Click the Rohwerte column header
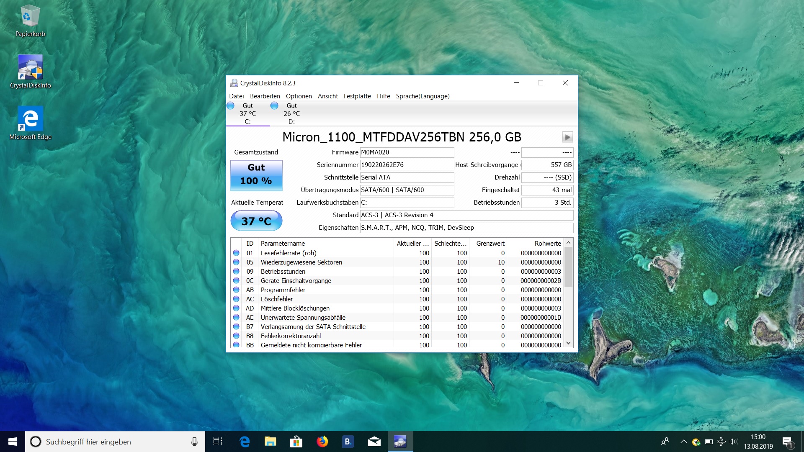The height and width of the screenshot is (452, 804). 547,244
